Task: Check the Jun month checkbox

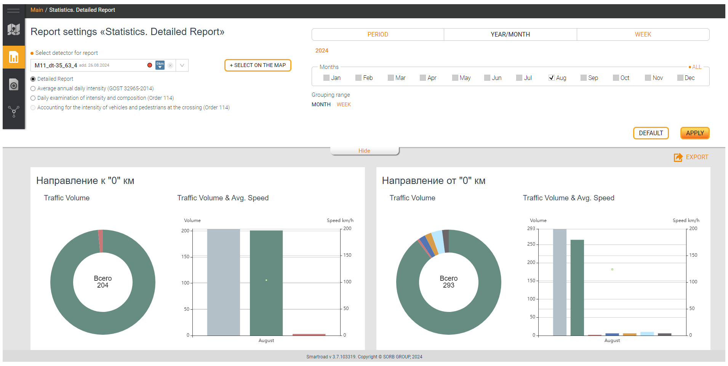Action: 487,78
